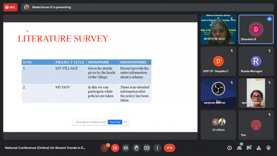
Task: Click the Russia Murugan participant tile
Action: [x=256, y=61]
